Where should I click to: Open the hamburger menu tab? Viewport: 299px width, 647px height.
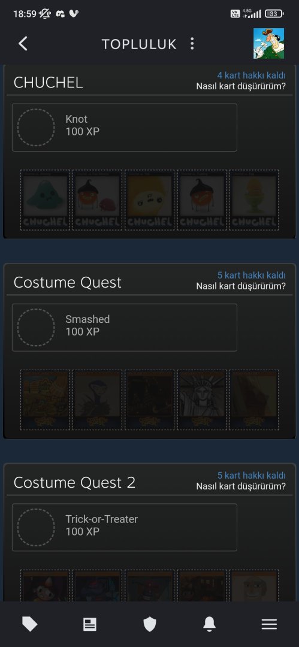pos(269,624)
